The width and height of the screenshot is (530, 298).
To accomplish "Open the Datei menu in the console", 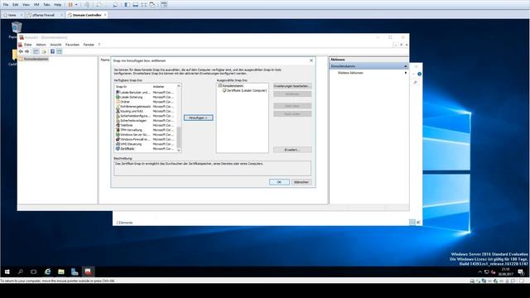I will coord(27,45).
